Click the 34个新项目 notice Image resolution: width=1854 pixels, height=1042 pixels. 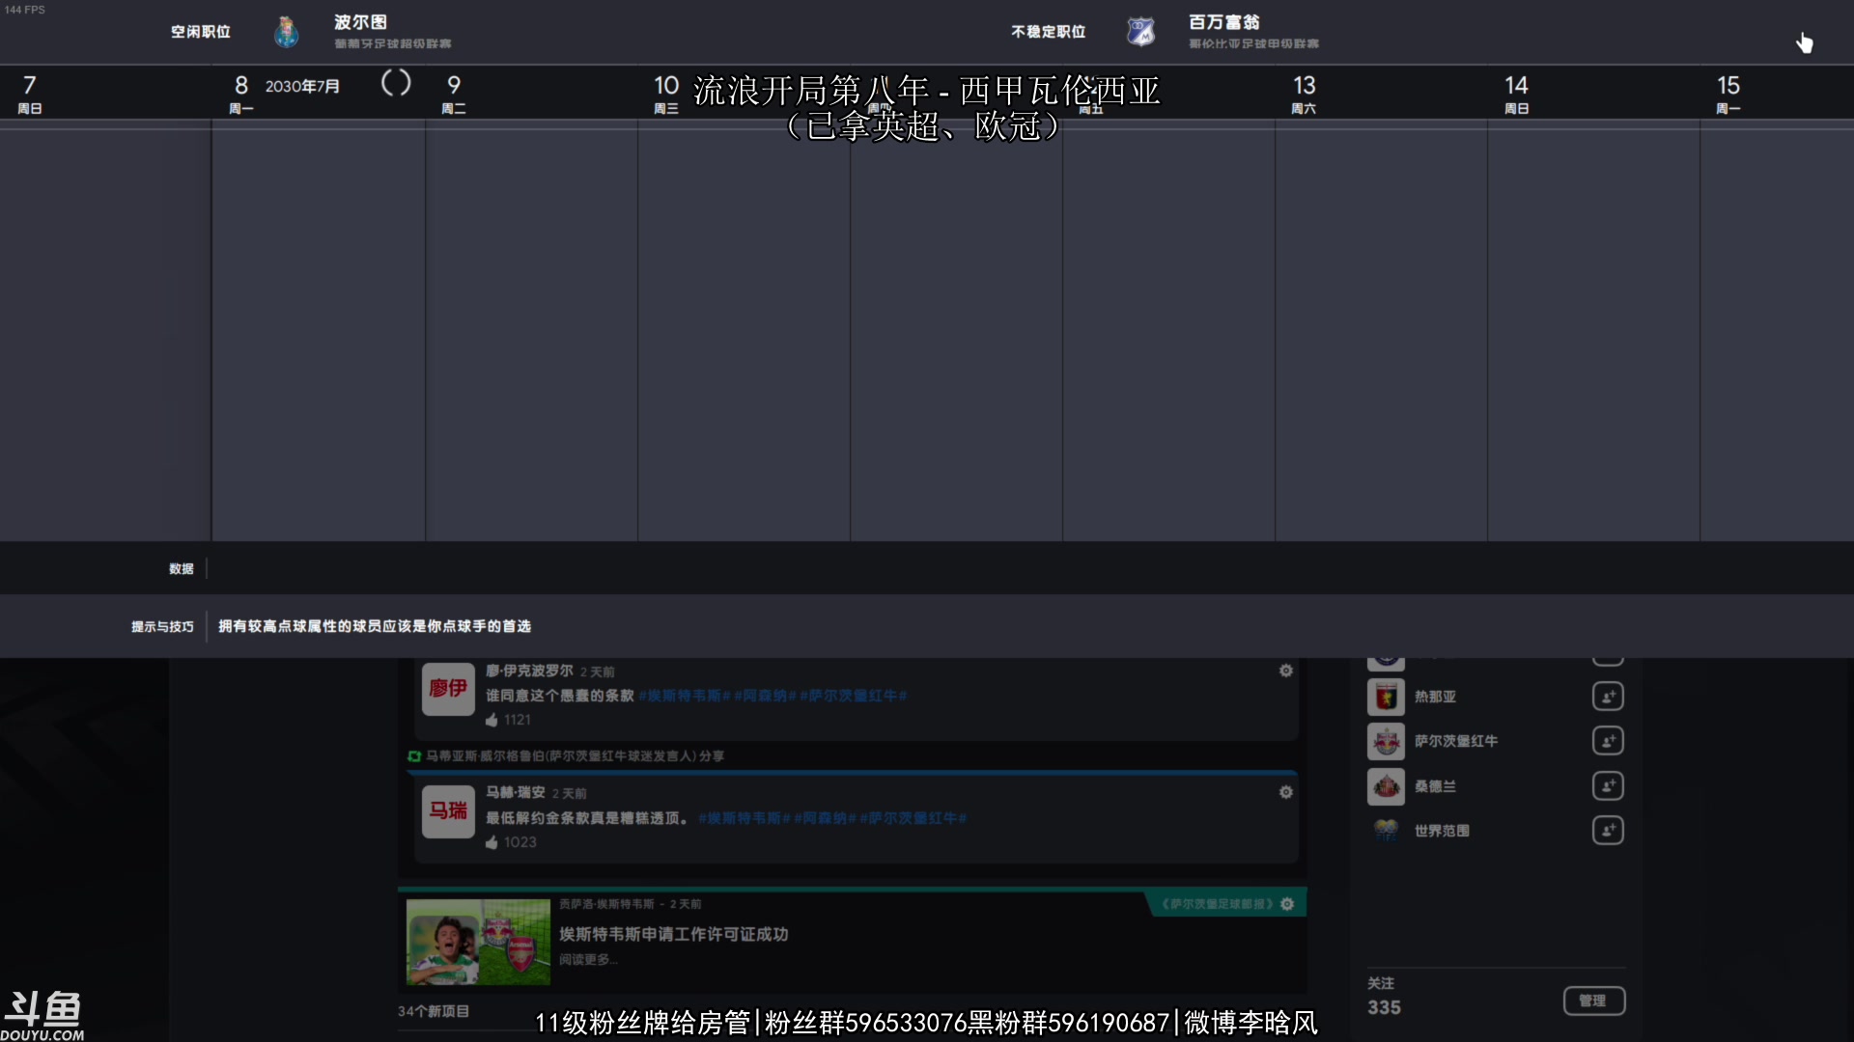pyautogui.click(x=434, y=1011)
